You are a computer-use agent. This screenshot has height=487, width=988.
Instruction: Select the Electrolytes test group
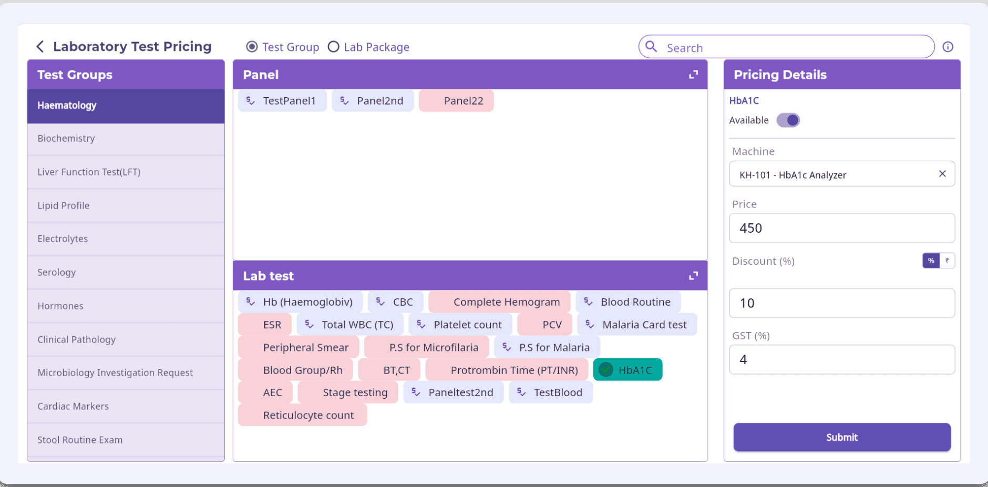126,239
